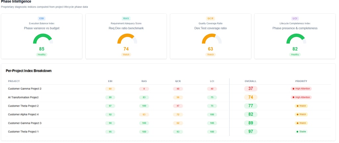Click RAS value 83 for AI Transformation

tap(144, 98)
